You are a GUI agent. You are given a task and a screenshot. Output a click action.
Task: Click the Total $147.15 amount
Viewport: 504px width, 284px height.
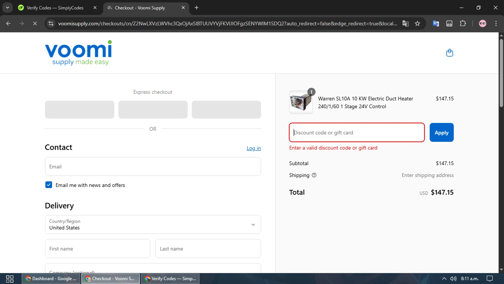442,192
